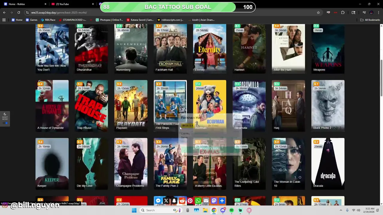The image size is (383, 215).
Task: Open Discord from the taskbar
Action: [x=223, y=210]
